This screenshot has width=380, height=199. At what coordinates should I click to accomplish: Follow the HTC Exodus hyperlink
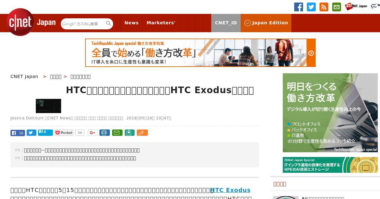[230, 190]
